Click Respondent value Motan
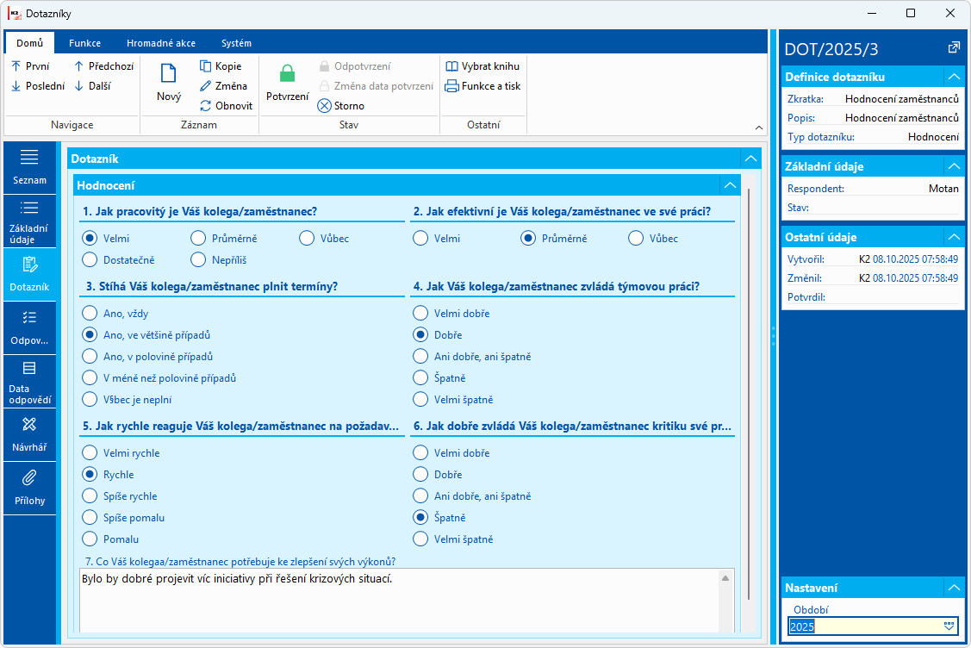This screenshot has height=648, width=971. (943, 189)
